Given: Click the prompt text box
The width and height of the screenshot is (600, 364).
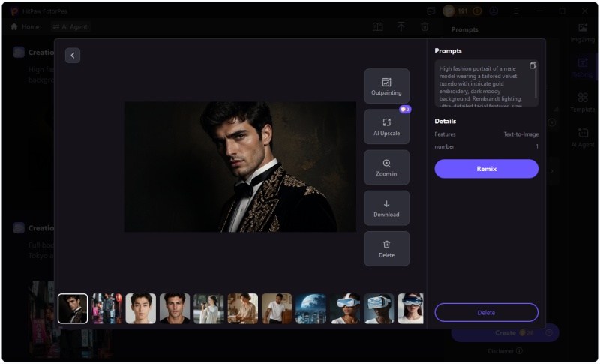Looking at the screenshot, I should 486,83.
